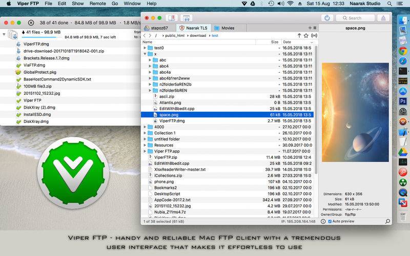410x256 pixels.
Task: Collapse the x folder
Action: coord(145,54)
